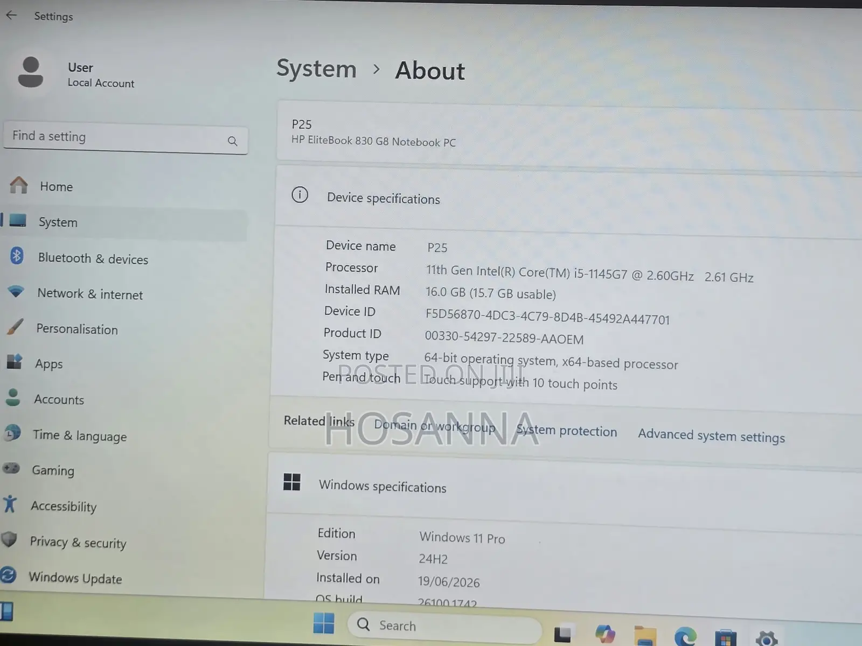The width and height of the screenshot is (862, 646).
Task: Open File Explorer from the taskbar
Action: (x=645, y=636)
